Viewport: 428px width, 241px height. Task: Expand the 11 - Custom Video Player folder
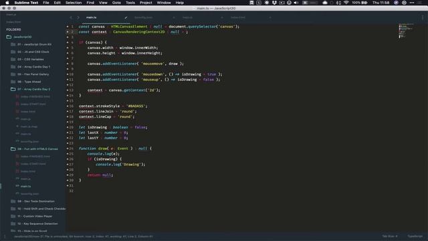pyautogui.click(x=35, y=216)
